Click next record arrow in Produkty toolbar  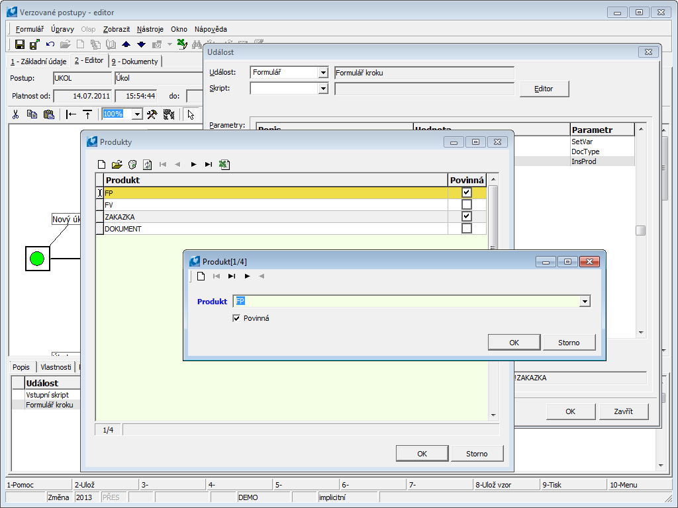click(193, 164)
